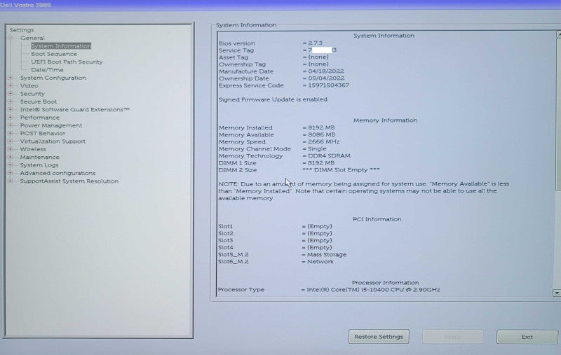
Task: Select the POST Behavior label
Action: [x=43, y=133]
